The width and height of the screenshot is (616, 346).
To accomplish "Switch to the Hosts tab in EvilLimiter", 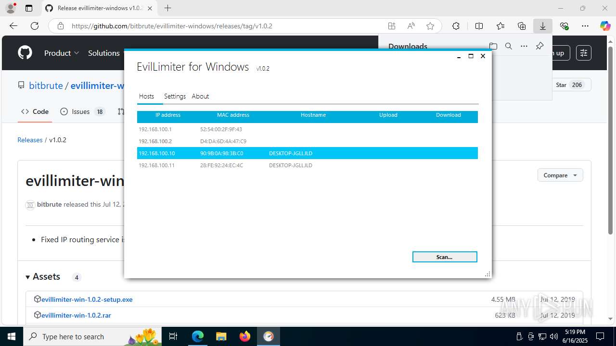I will point(146,96).
